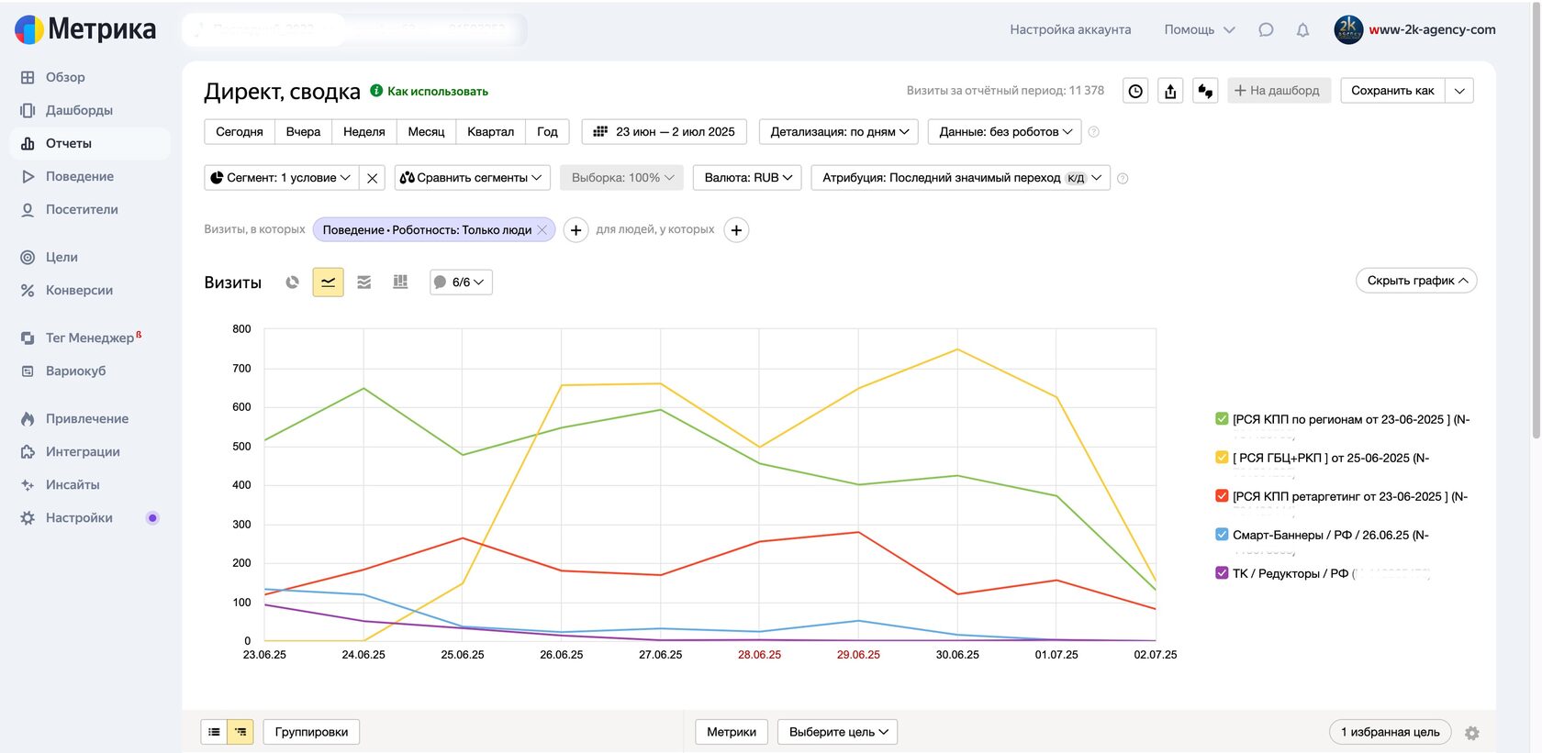Select the line chart view

[x=328, y=282]
